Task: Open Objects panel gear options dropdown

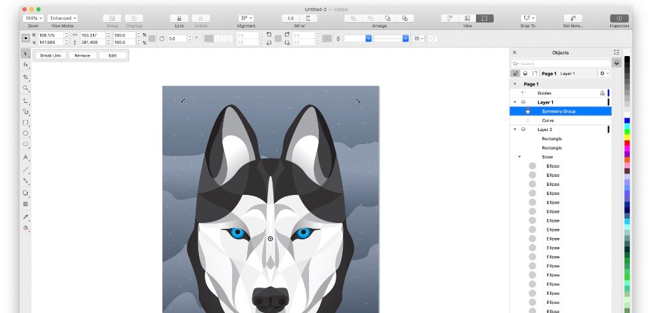Action: pos(604,73)
